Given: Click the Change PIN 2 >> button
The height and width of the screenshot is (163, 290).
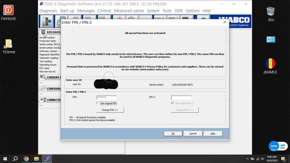Looking at the screenshot, I should (x=184, y=110).
